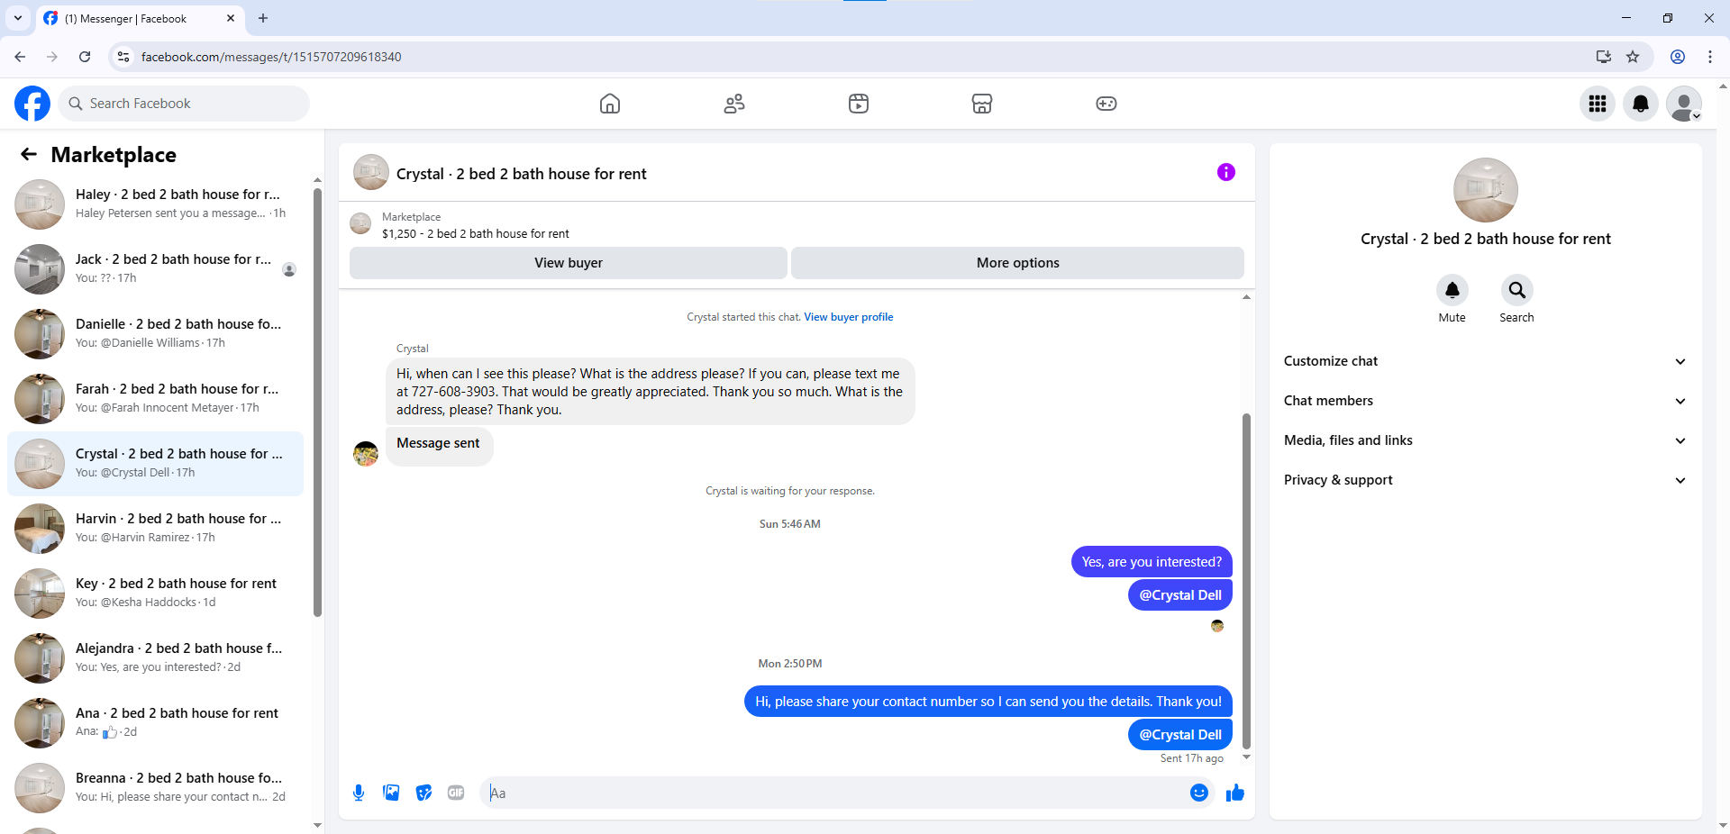Choose a GIF icon
Image resolution: width=1730 pixels, height=834 pixels.
[456, 793]
